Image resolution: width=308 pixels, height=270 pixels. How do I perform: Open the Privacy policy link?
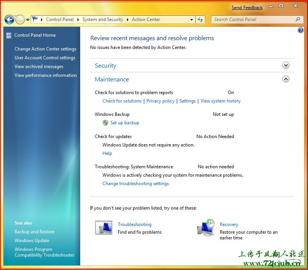click(160, 101)
